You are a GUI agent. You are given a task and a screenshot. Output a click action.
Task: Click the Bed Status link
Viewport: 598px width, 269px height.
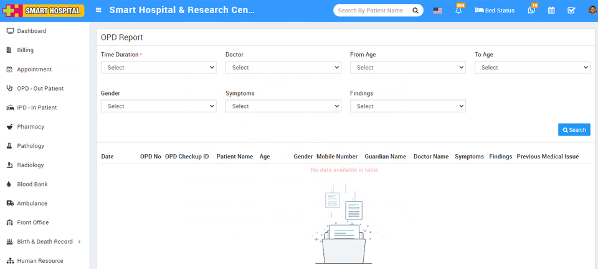click(495, 11)
